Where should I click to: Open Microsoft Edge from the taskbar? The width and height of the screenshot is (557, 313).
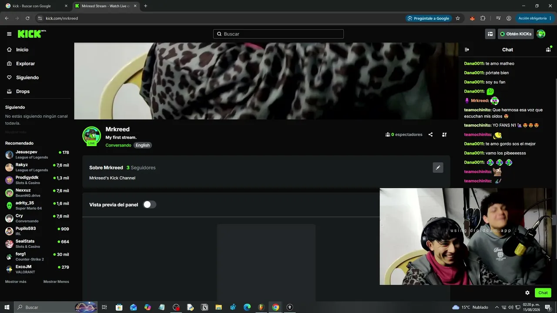[x=247, y=307]
